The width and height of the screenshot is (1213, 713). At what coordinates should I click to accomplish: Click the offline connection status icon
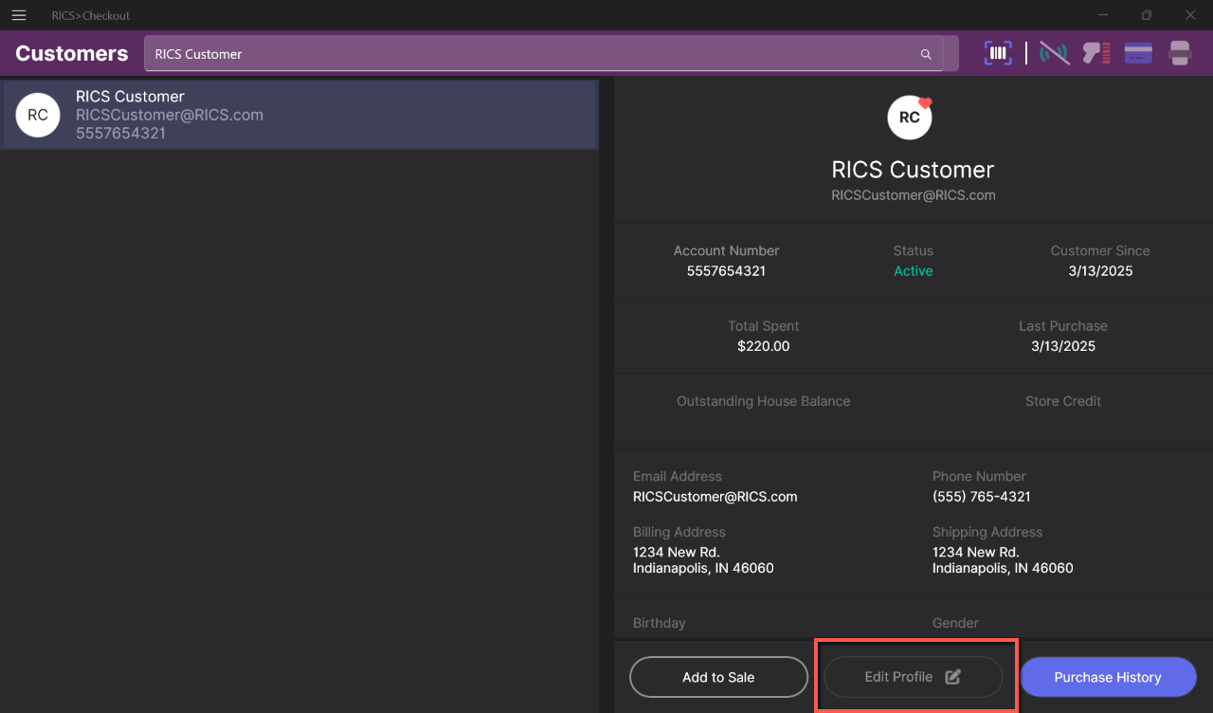[1055, 53]
